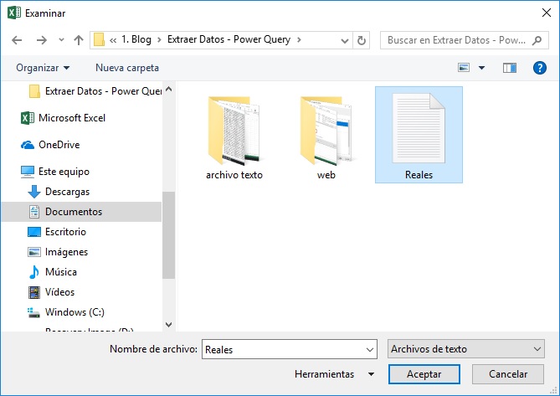560x396 pixels.
Task: Create a Nueva carpeta
Action: 127,68
